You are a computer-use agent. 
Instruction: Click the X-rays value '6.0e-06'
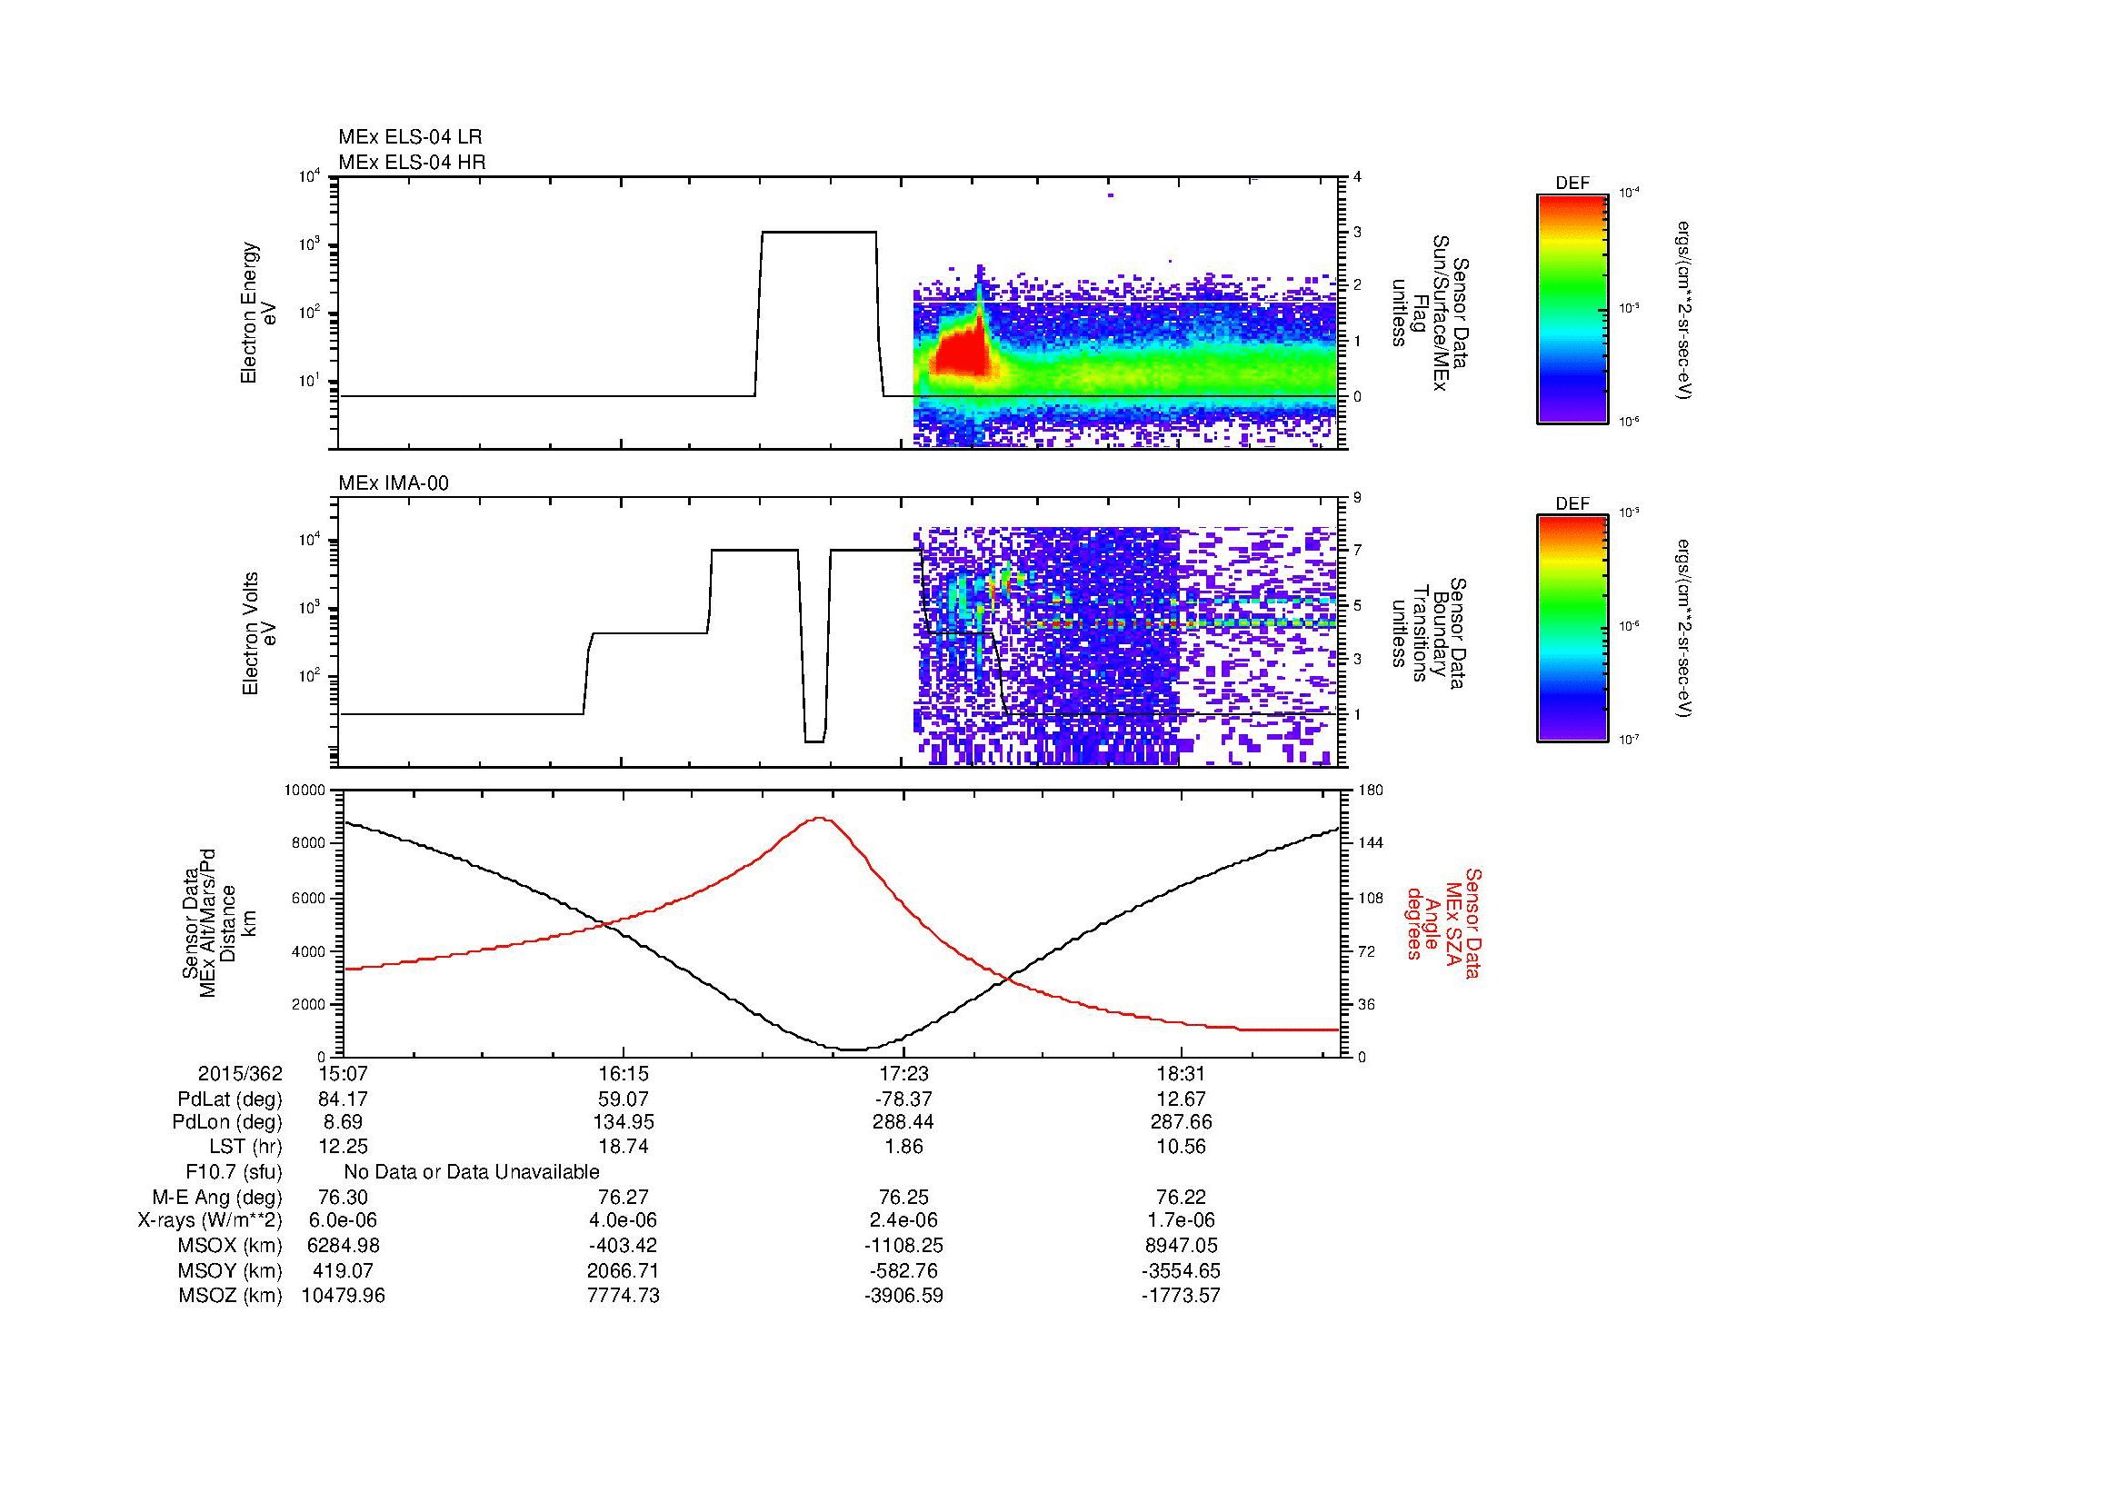[344, 1220]
